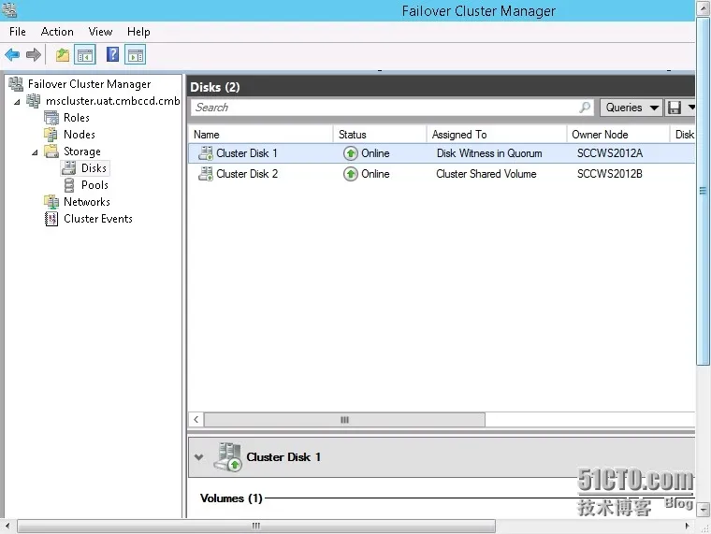Click the mscluster.uat.cmbccd.cmb cluster icon
The height and width of the screenshot is (534, 711).
point(33,101)
